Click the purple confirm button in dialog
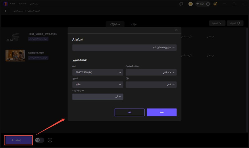The height and width of the screenshot is (148, 249). click(x=162, y=112)
